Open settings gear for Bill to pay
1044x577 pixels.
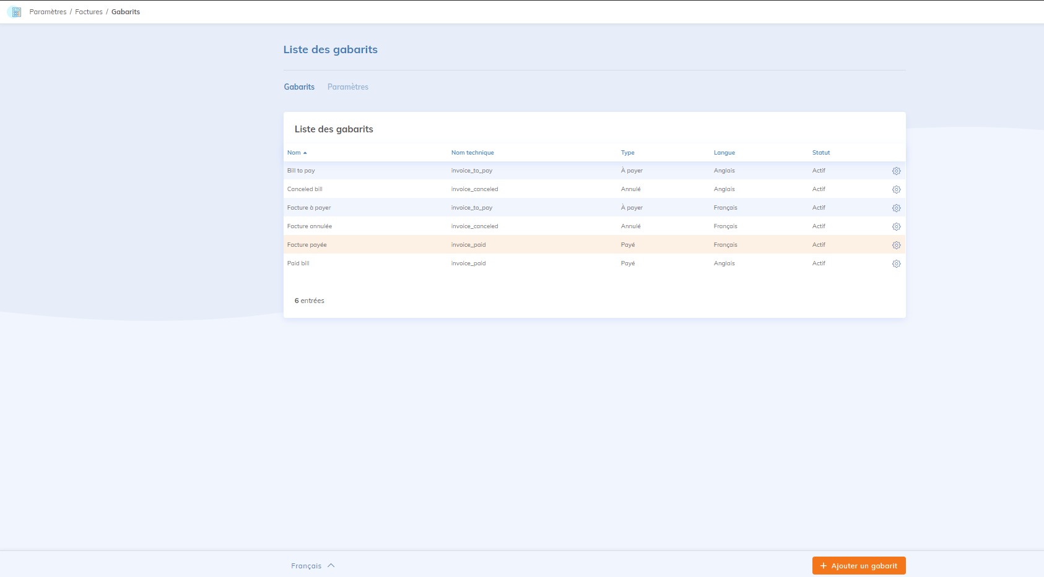896,171
